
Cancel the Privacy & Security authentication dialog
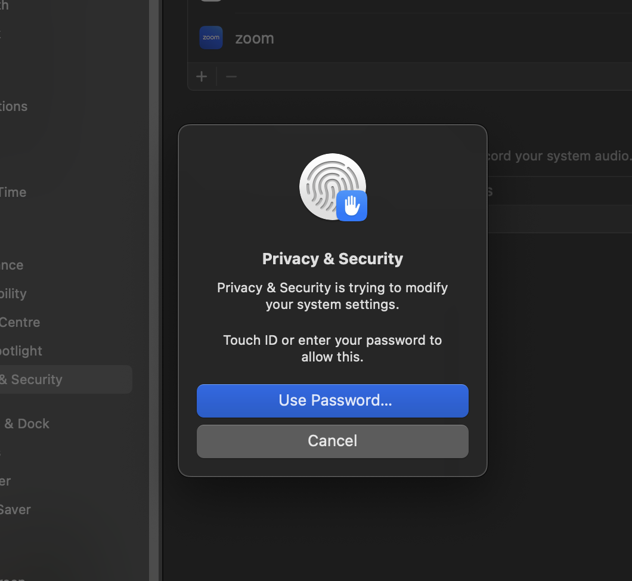coord(333,441)
